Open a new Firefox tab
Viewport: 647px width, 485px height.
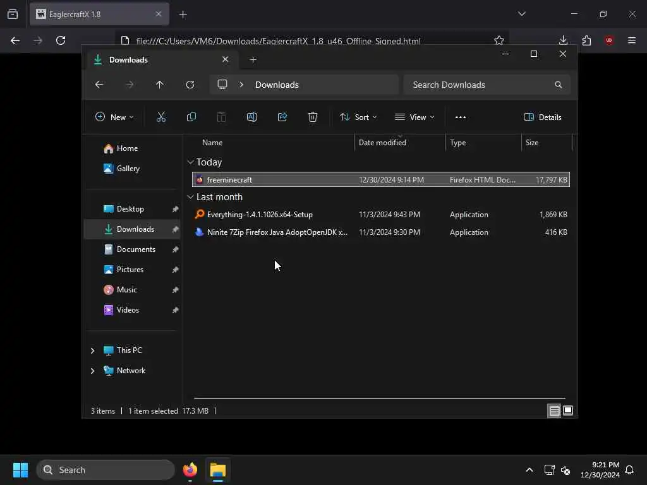point(183,15)
